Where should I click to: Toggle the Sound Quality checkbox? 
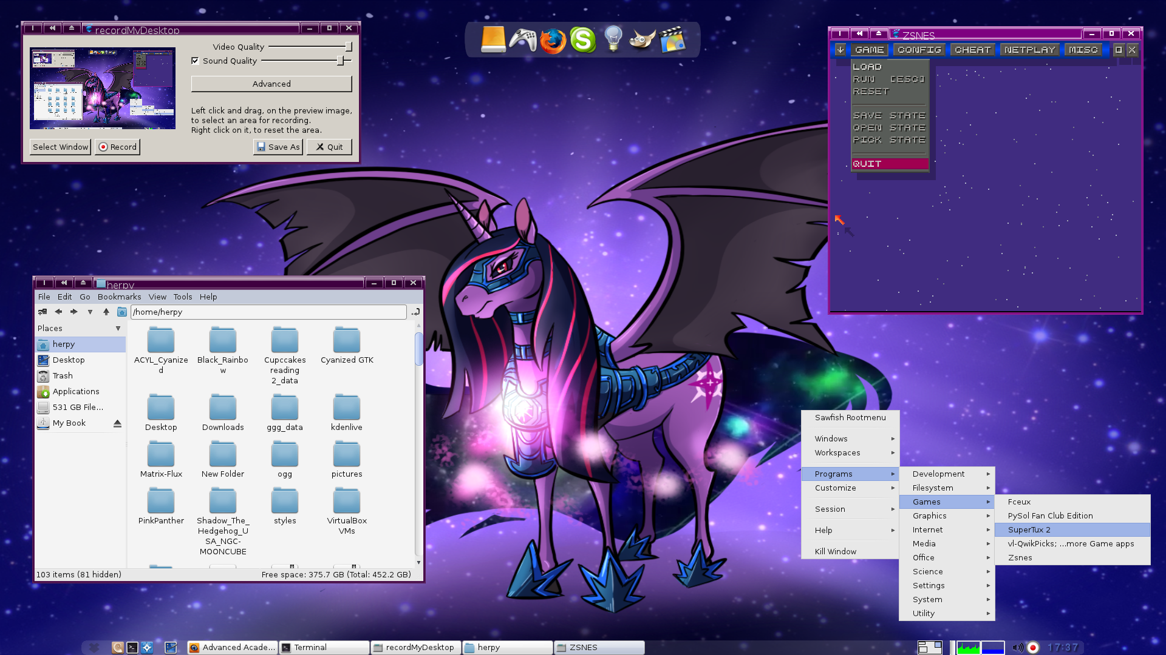(x=195, y=61)
